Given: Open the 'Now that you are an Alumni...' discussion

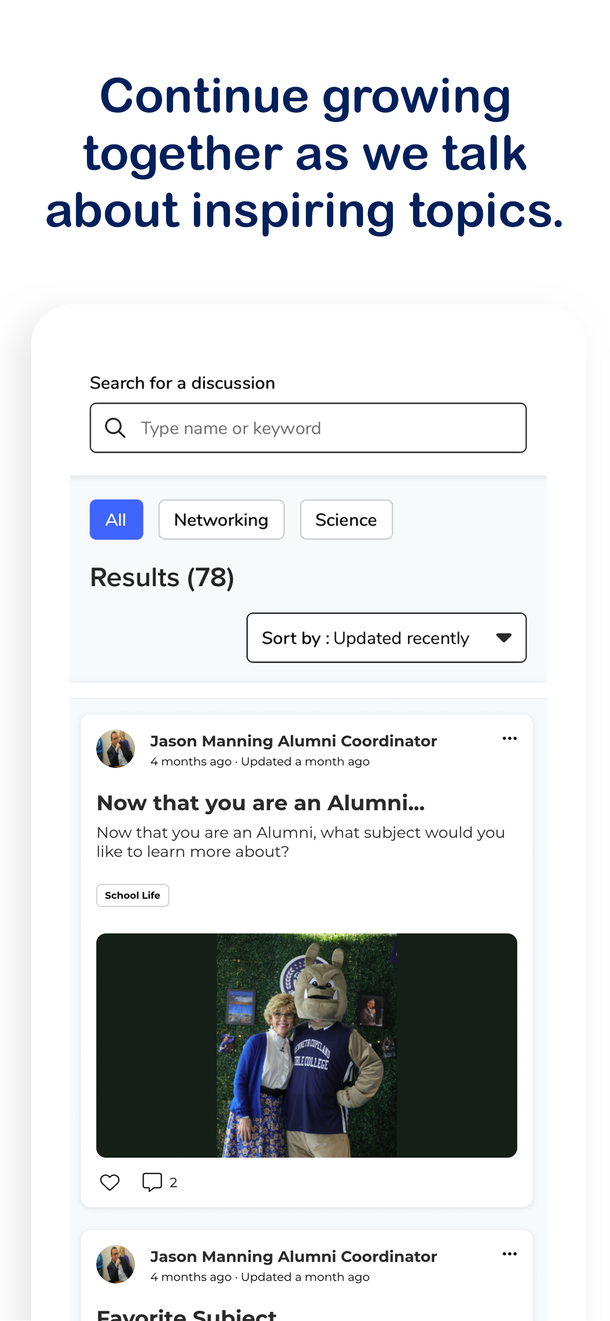Looking at the screenshot, I should pos(261,803).
